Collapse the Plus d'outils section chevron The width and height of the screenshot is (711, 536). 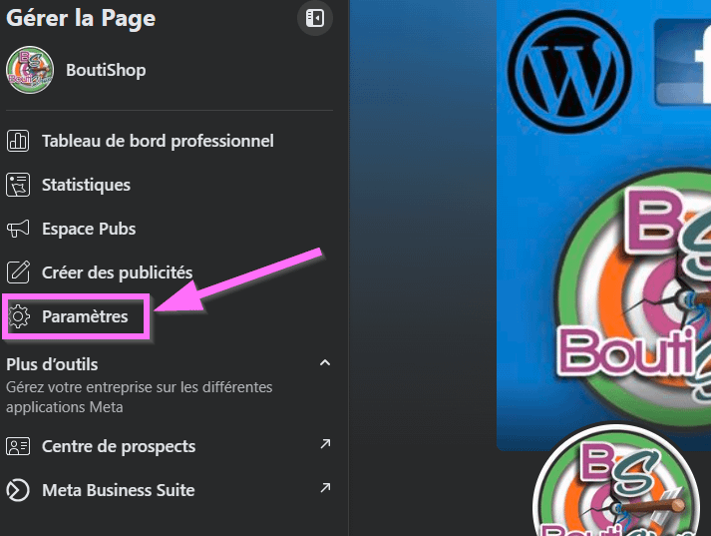coord(324,362)
